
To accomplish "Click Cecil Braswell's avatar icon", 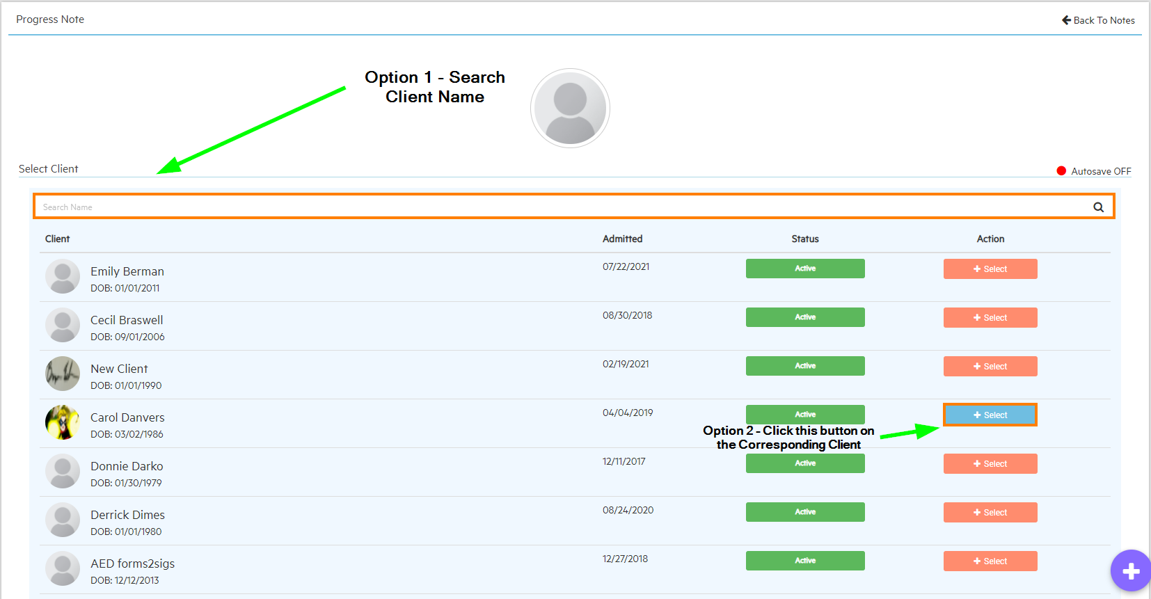I will click(x=63, y=325).
